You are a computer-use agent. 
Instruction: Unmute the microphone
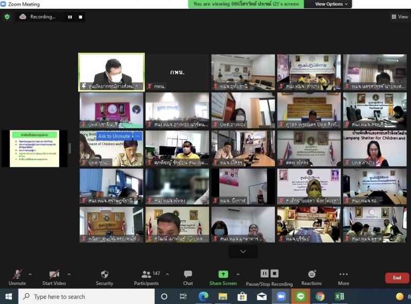click(x=17, y=277)
